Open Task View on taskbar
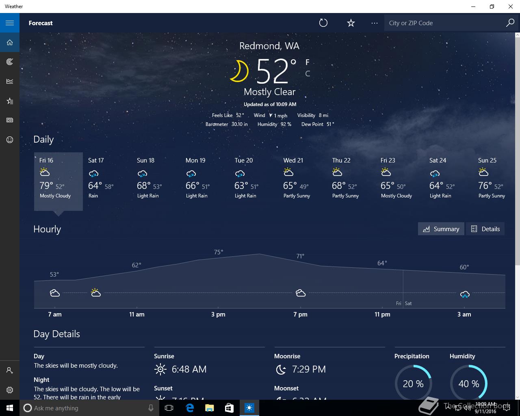520x416 pixels. pyautogui.click(x=169, y=408)
